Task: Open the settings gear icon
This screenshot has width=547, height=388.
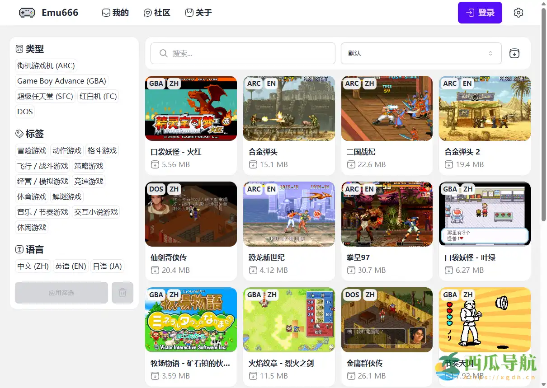Action: 518,13
